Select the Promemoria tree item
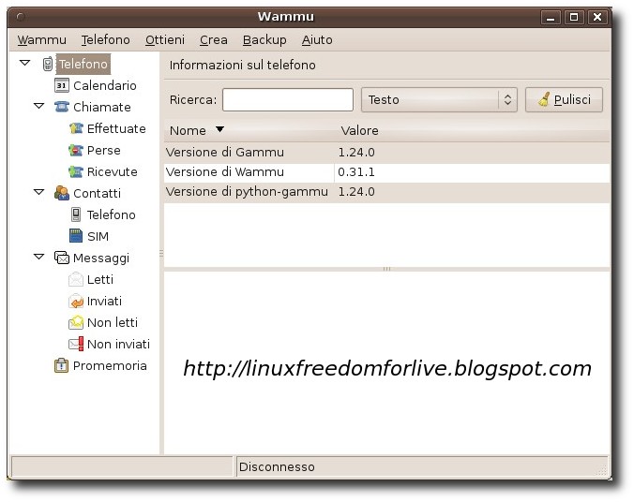The width and height of the screenshot is (634, 502). (110, 365)
